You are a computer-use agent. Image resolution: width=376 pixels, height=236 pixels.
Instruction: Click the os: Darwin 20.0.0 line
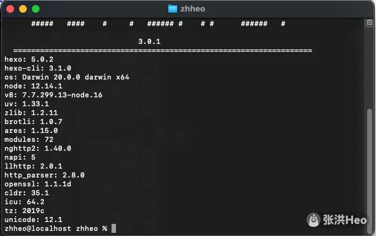point(67,77)
